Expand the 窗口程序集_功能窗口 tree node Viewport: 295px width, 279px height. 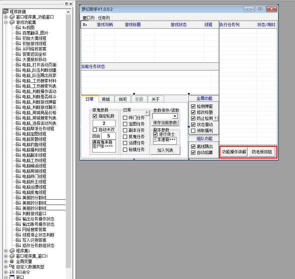(6, 17)
